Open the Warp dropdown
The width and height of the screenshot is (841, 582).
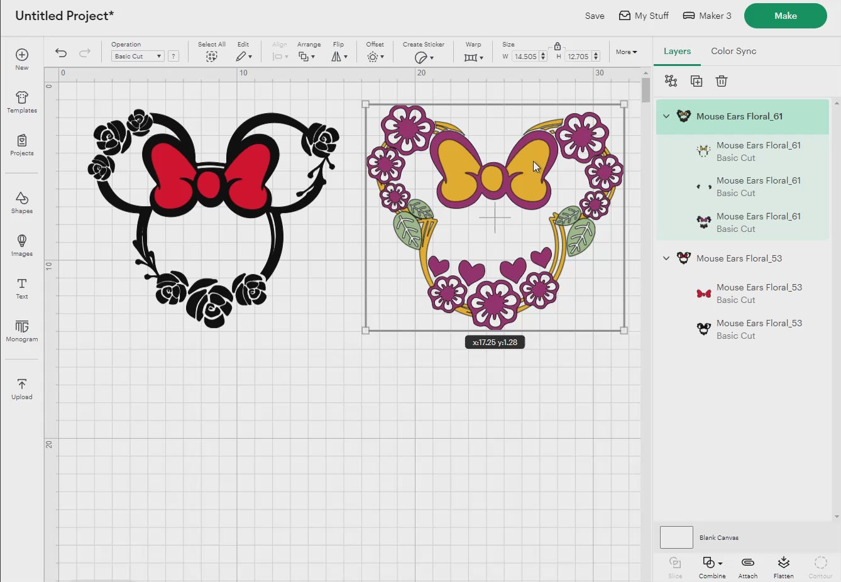click(x=474, y=57)
